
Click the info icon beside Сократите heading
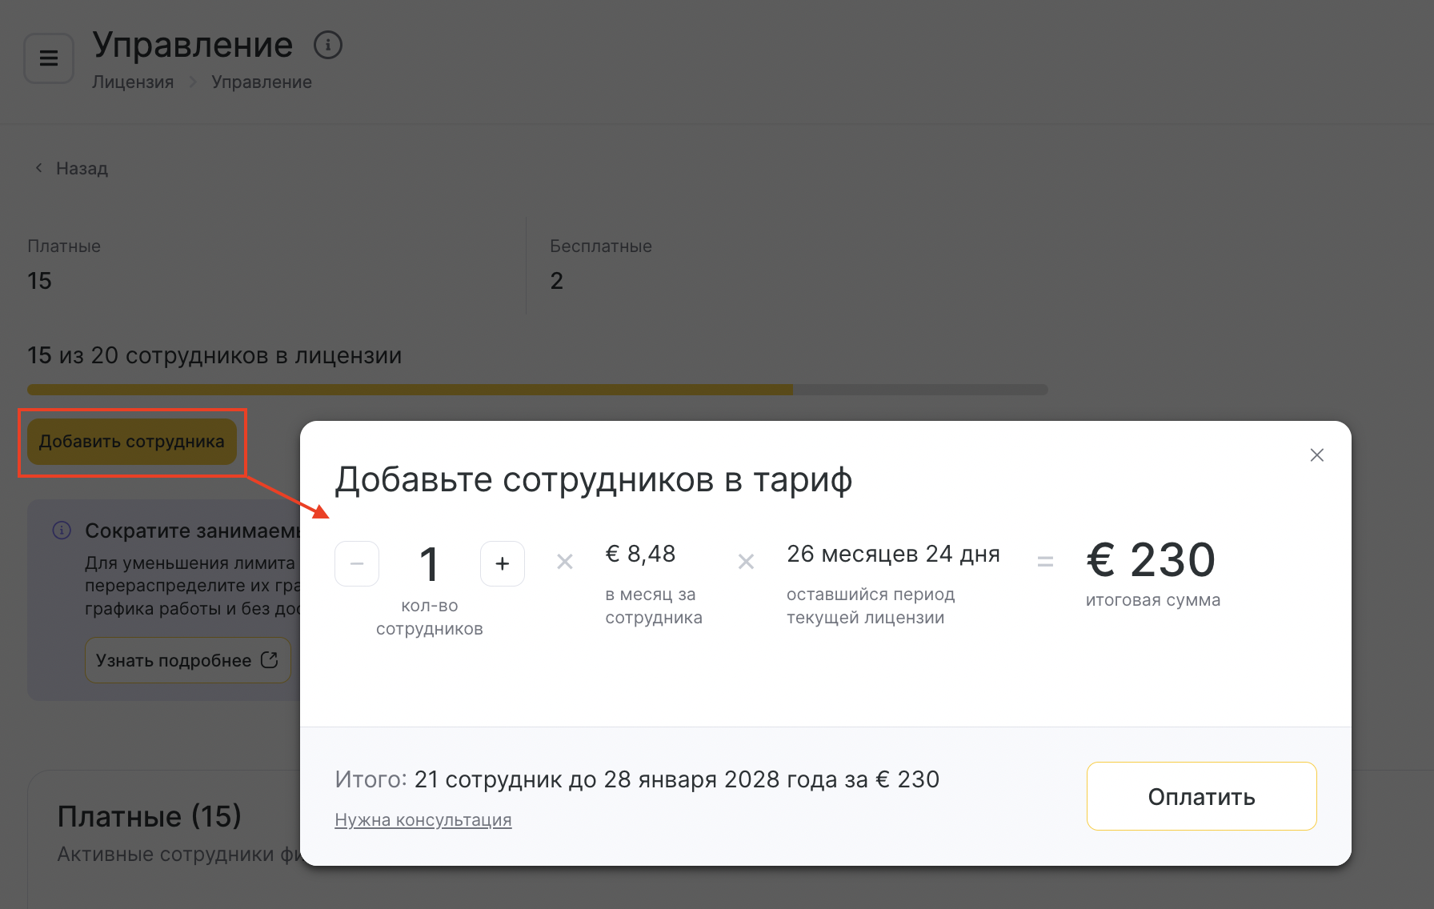(62, 531)
